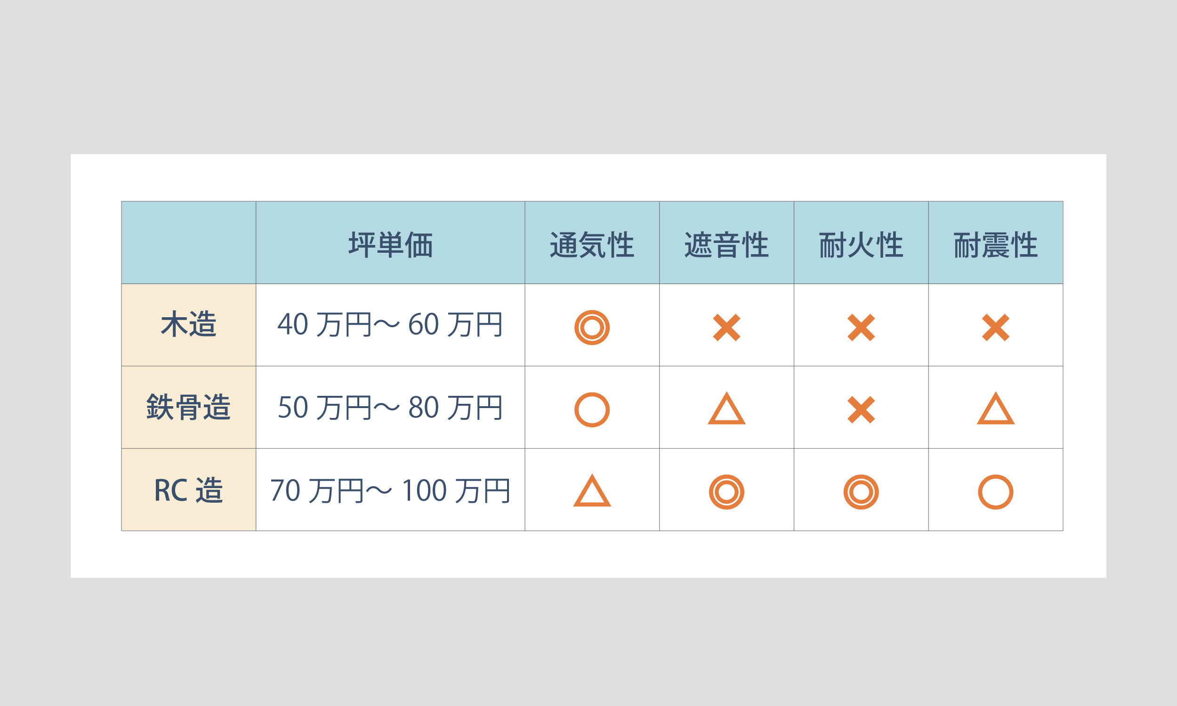Click the triangle for 鉄骨造 遮音性

(x=726, y=408)
